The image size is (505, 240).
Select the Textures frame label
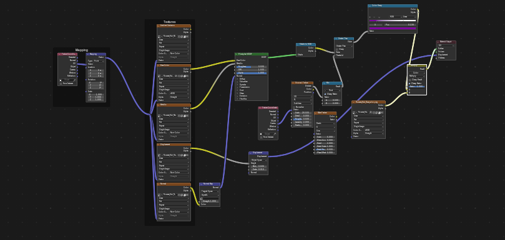coord(169,22)
